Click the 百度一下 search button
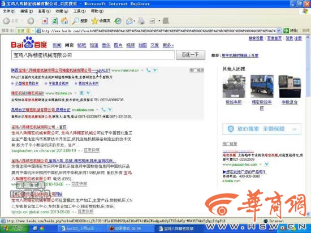 (x=191, y=55)
